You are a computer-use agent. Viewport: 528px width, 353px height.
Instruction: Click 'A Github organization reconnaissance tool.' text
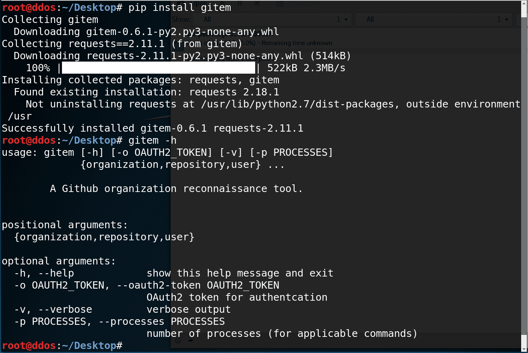[176, 189]
